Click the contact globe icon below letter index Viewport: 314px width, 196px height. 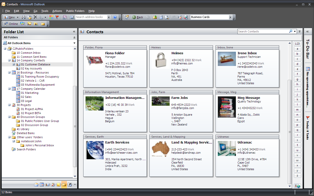pyautogui.click(x=297, y=186)
